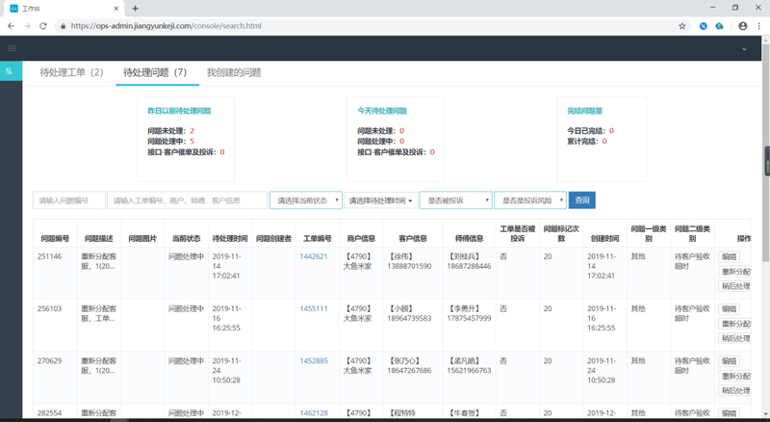Click the teal workbench sidebar icon

pos(11,72)
